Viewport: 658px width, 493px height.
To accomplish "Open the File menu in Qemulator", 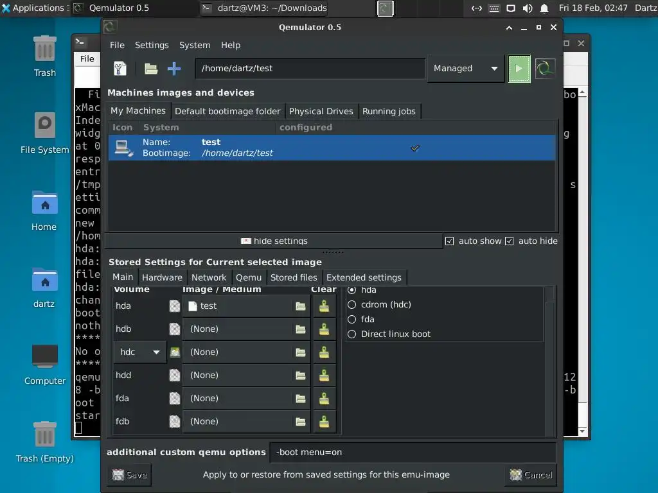I will (x=117, y=46).
